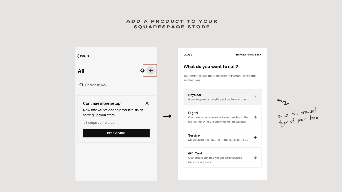Image resolution: width=342 pixels, height=192 pixels.
Task: Click the plus icon to add product
Action: click(151, 70)
